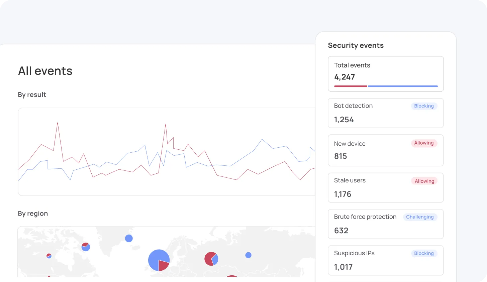Click red segment of Total events bar
Screen dimensions: 487x282
click(351, 86)
